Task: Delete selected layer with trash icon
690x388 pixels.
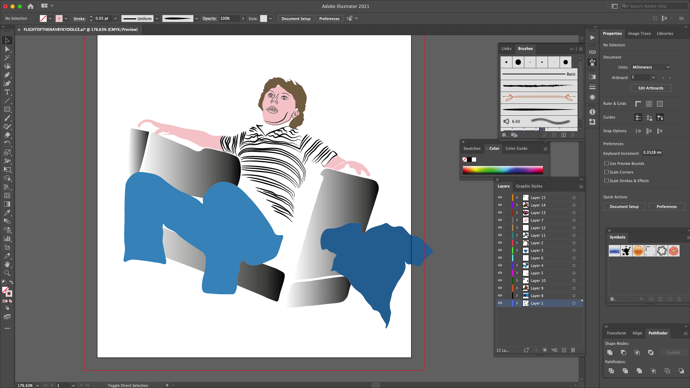Action: (x=573, y=350)
